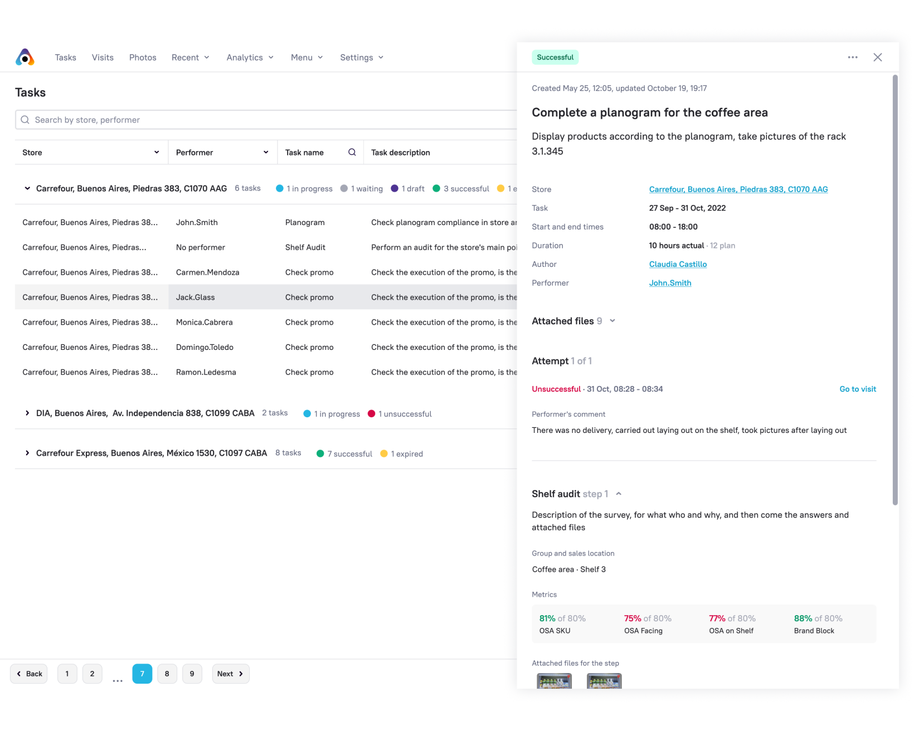Screen dimensions: 914x731
Task: Open the Store column filter dropdown
Action: point(157,152)
